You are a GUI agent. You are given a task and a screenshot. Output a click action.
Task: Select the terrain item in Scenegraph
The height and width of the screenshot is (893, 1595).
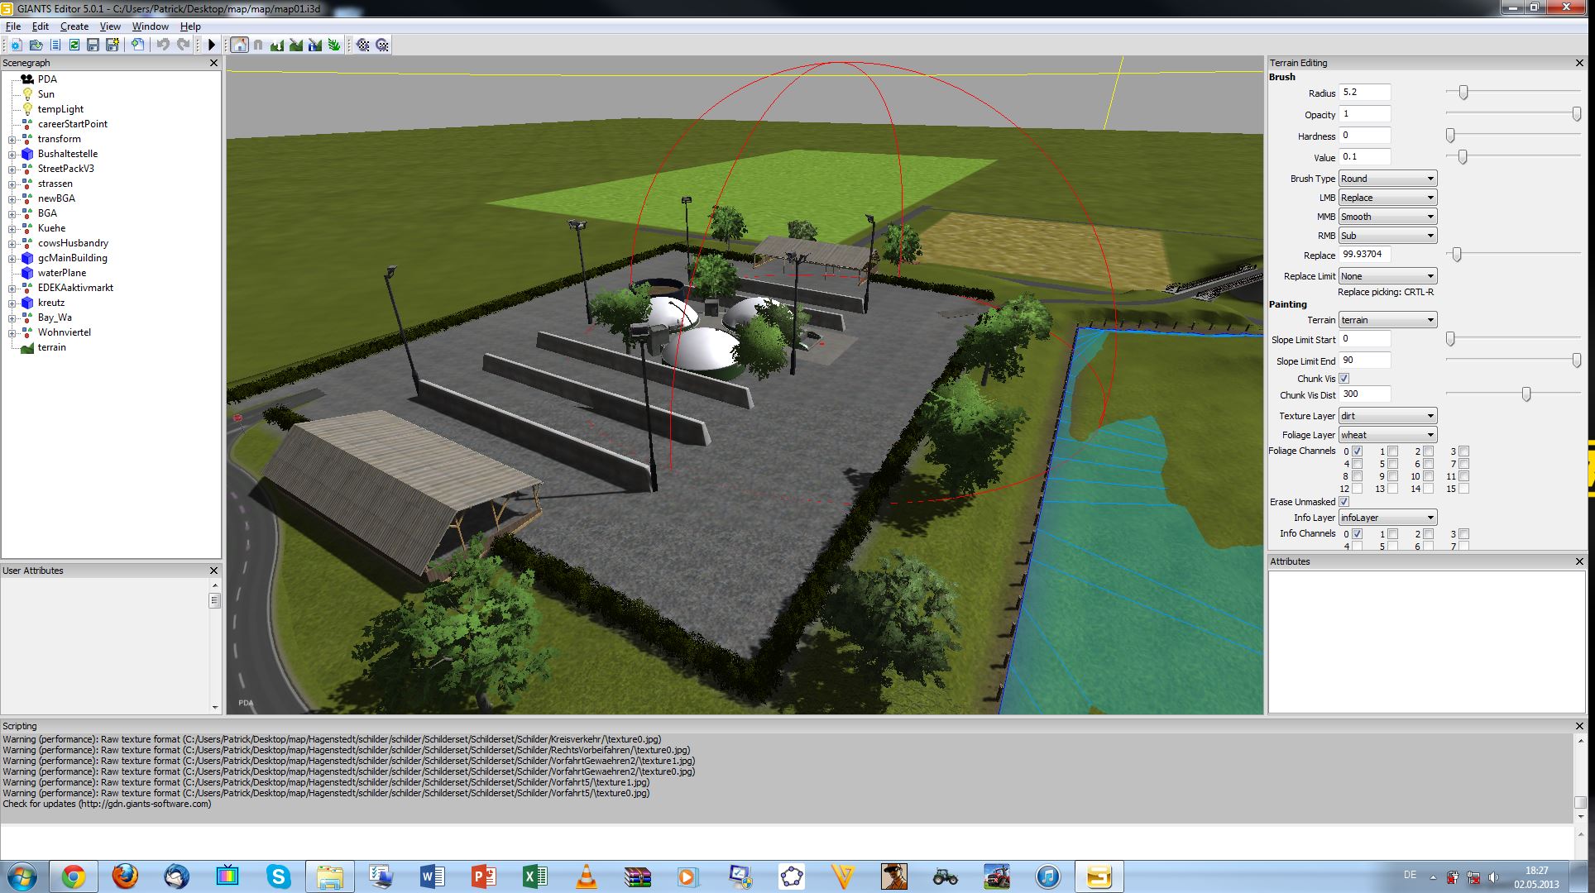point(51,347)
